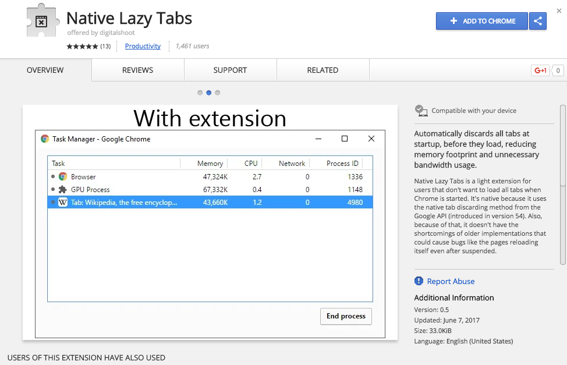Click the share icon button
Viewport: 567px width, 365px height.
click(x=538, y=21)
